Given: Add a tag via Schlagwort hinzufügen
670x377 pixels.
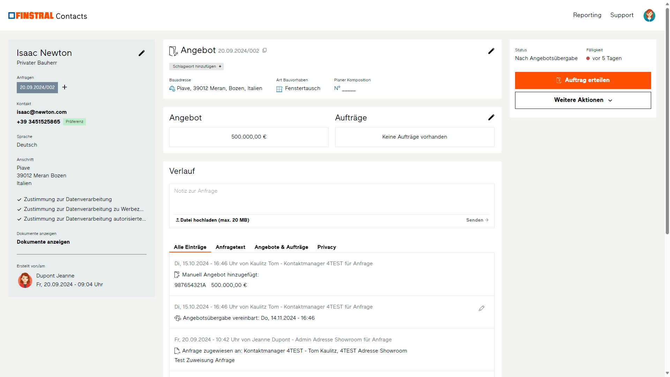Looking at the screenshot, I should point(196,66).
